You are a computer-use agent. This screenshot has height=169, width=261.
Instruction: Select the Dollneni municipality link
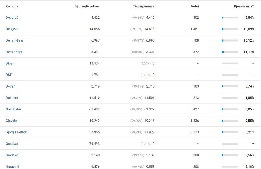(x=12, y=98)
